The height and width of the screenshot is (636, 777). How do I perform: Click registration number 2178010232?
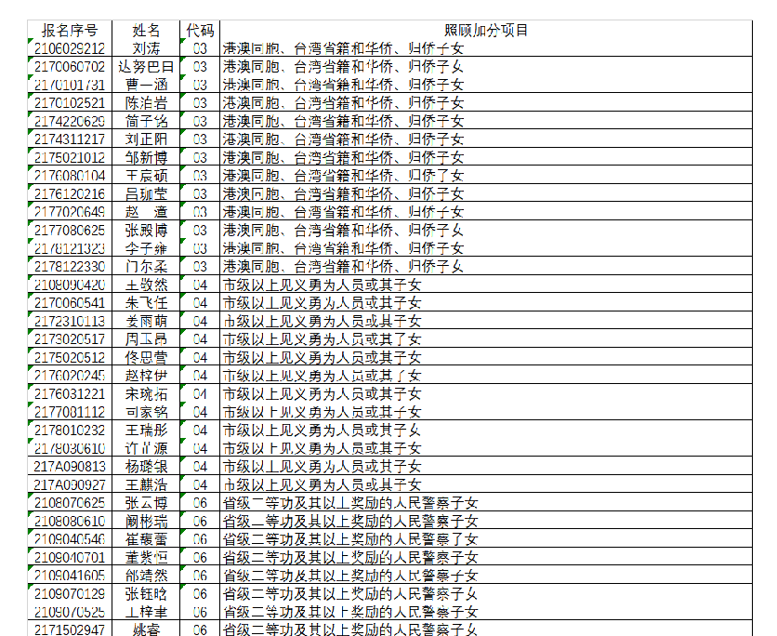pyautogui.click(x=70, y=430)
